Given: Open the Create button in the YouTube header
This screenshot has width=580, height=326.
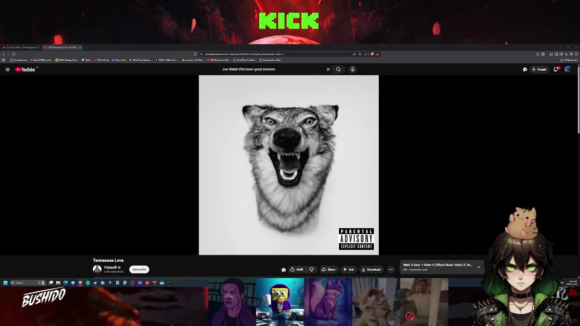Looking at the screenshot, I should pos(539,69).
